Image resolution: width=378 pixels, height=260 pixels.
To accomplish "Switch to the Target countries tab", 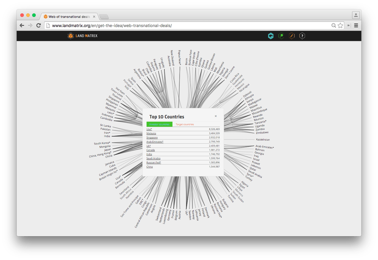I will (x=185, y=124).
